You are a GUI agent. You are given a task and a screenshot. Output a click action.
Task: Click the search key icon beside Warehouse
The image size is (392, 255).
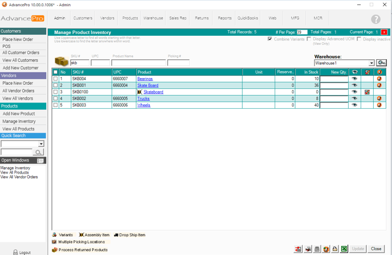(x=381, y=63)
